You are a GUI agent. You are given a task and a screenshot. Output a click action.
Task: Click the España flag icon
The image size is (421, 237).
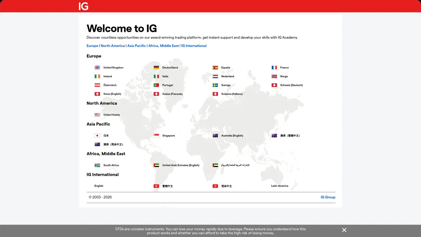point(215,67)
